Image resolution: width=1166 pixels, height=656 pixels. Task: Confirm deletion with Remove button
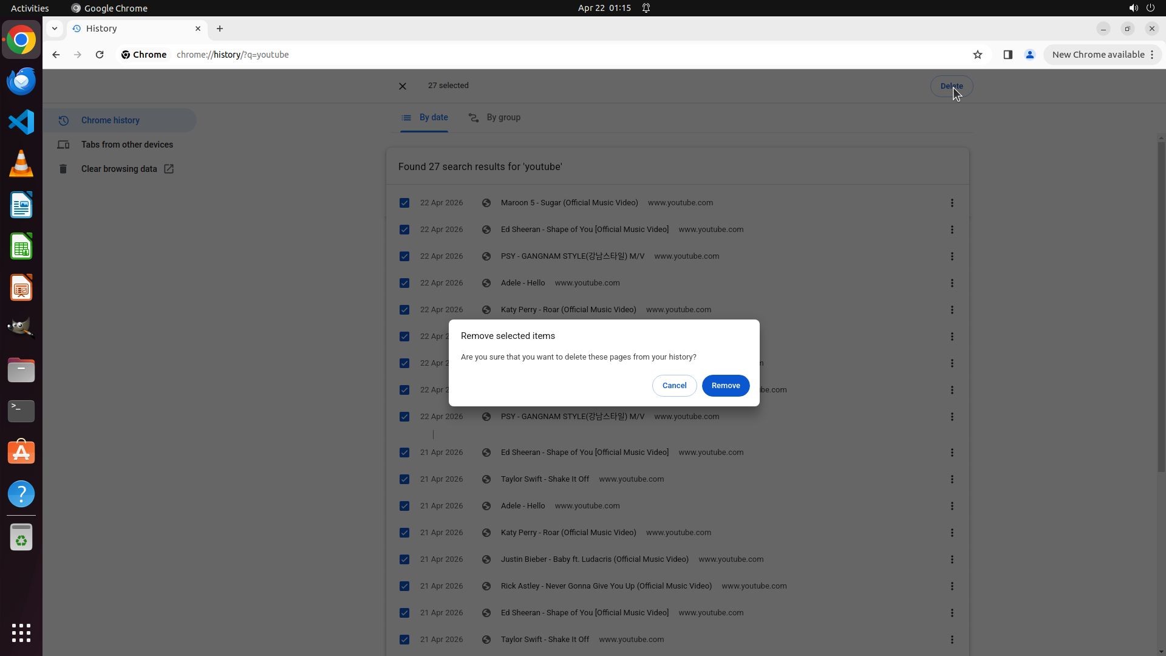click(x=725, y=386)
